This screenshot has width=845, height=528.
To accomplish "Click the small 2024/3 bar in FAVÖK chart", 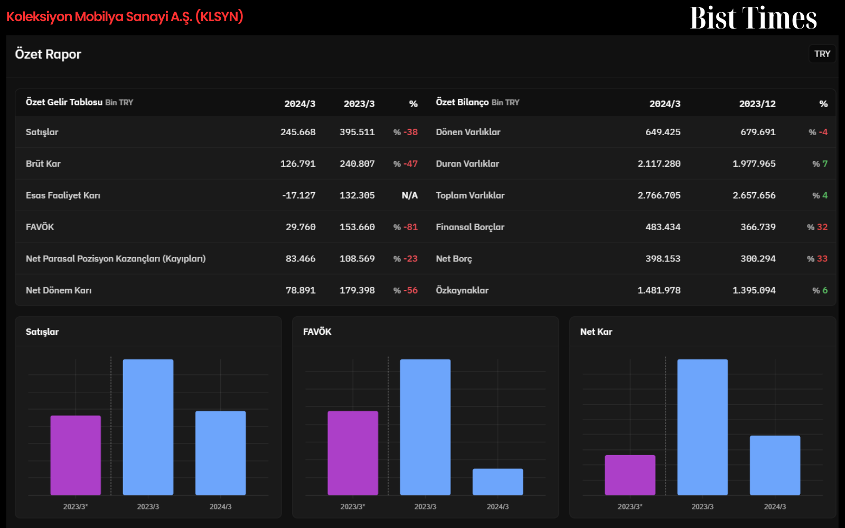I will 497,482.
